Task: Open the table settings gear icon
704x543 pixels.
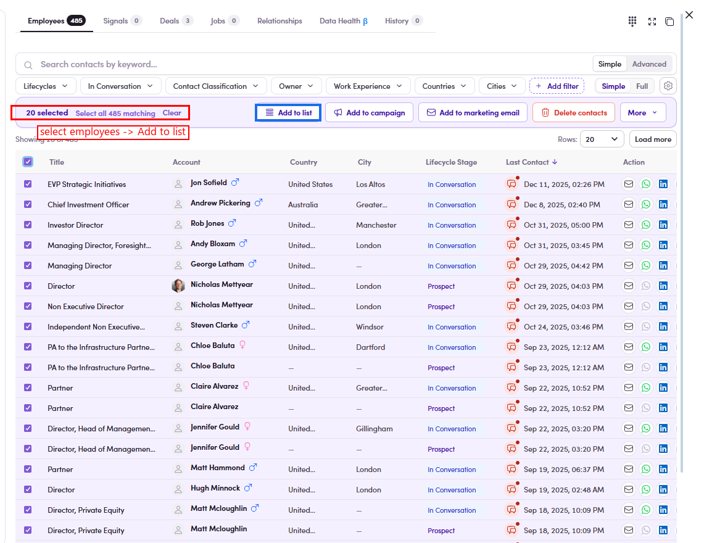Action: [x=668, y=86]
